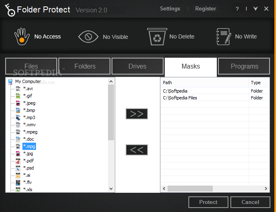Click the *.flv file type icon
Screen dimensions: 276x212
pyautogui.click(x=18, y=183)
